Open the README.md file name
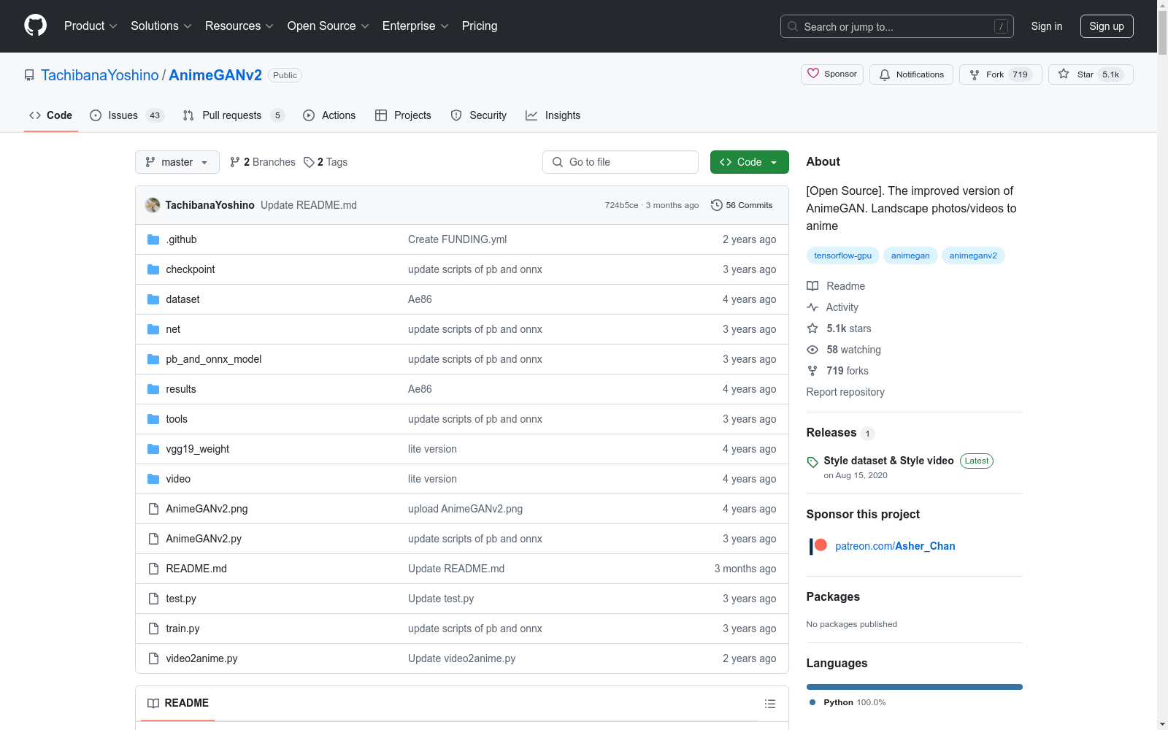Screen dimensions: 1168x730 pos(196,569)
